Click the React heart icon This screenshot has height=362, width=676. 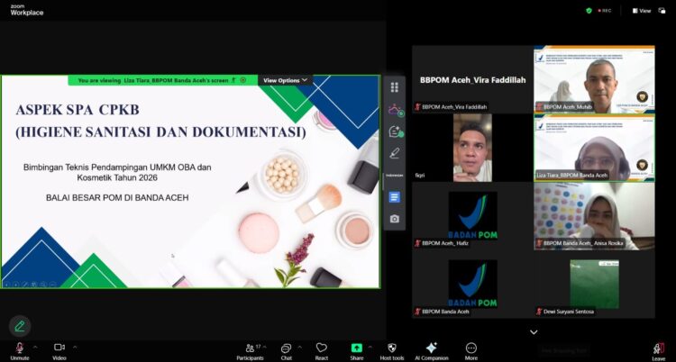321,348
